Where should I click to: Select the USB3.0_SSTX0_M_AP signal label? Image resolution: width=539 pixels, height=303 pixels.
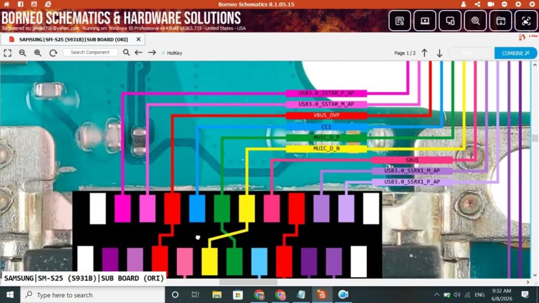pos(326,104)
